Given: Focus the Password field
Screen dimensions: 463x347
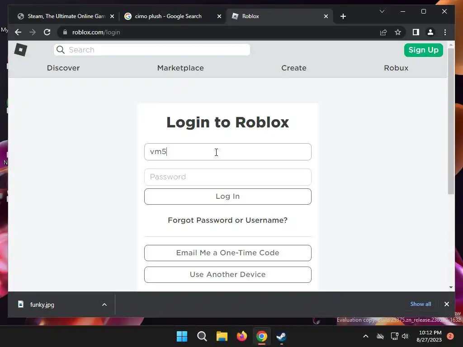Looking at the screenshot, I should click(228, 177).
